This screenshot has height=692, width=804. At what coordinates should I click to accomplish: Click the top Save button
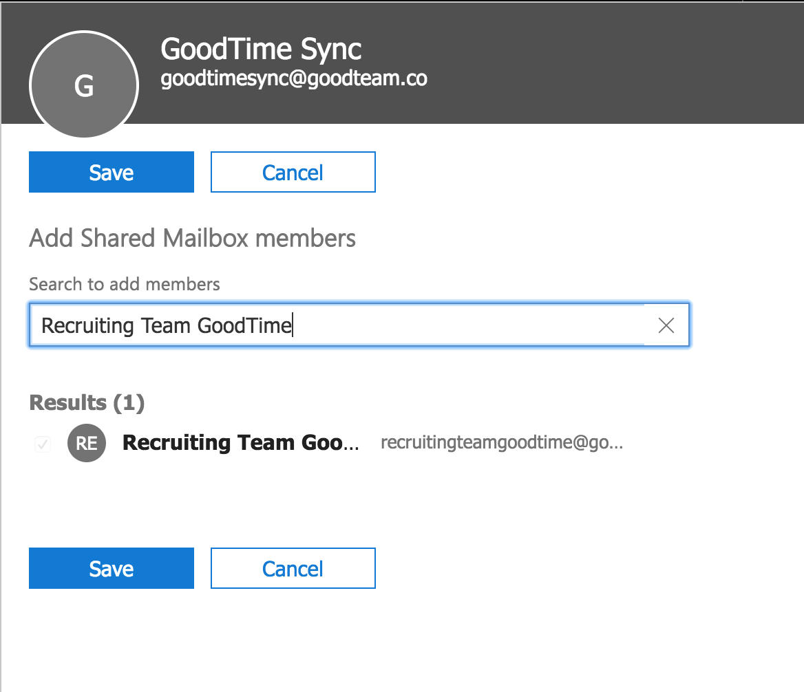click(111, 172)
